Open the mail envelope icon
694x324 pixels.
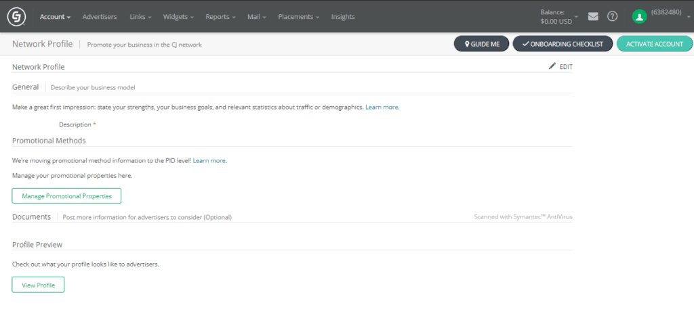[593, 16]
